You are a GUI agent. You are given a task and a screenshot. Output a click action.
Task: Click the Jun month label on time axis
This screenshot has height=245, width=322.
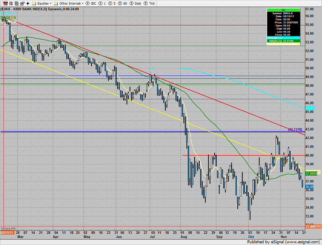pos(119,237)
